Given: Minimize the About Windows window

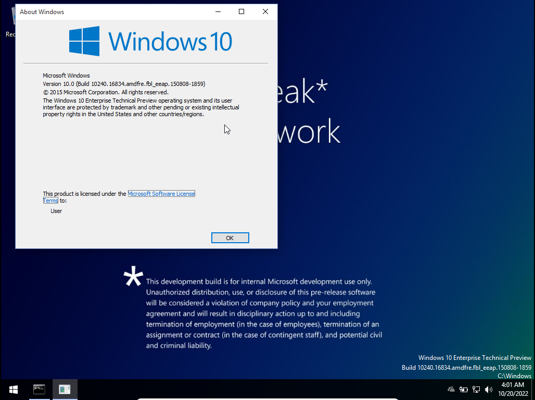Looking at the screenshot, I should coord(218,11).
